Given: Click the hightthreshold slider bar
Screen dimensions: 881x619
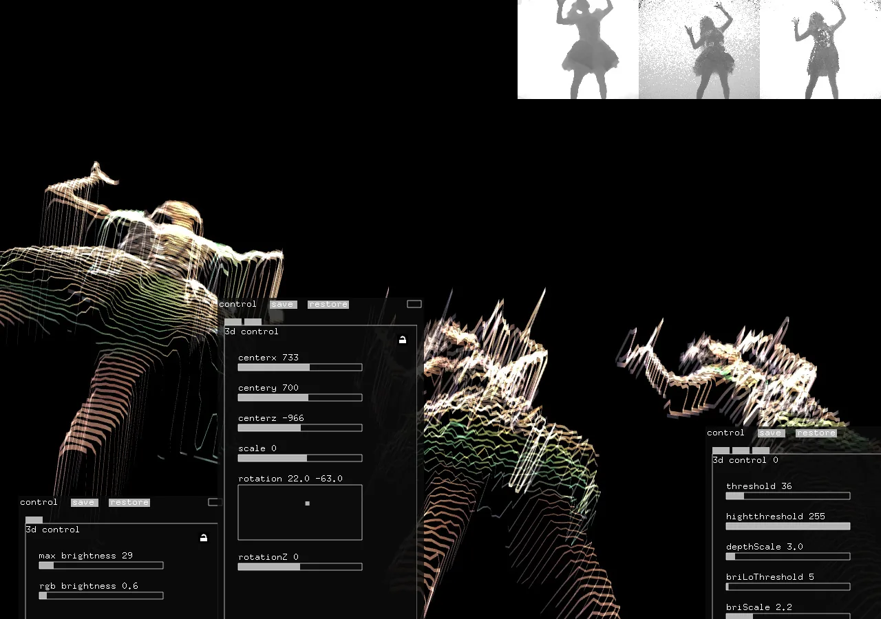Looking at the screenshot, I should click(787, 526).
